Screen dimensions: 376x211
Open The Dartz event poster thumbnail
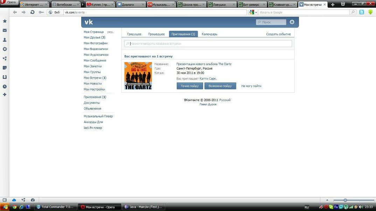[138, 76]
